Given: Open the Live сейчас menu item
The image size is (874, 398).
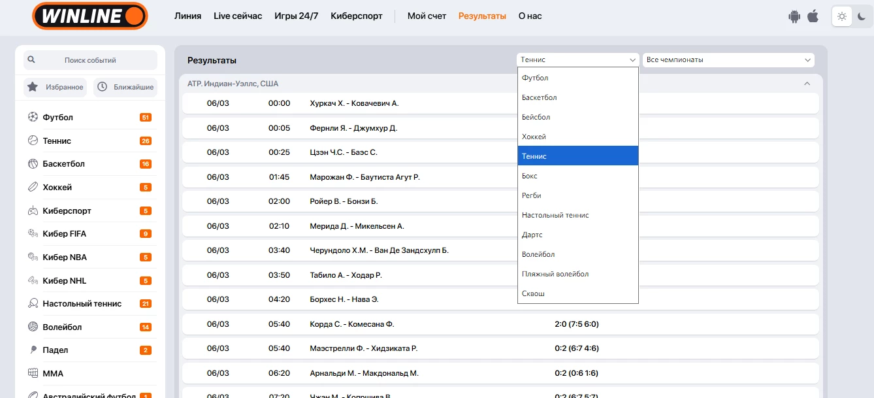Looking at the screenshot, I should point(238,16).
